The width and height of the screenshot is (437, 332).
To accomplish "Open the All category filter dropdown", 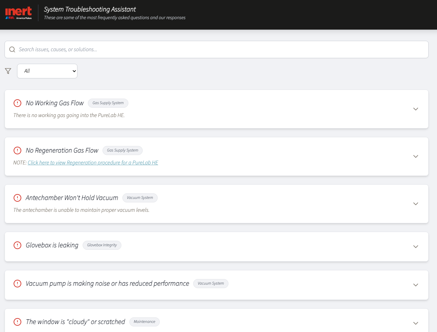I will (47, 71).
